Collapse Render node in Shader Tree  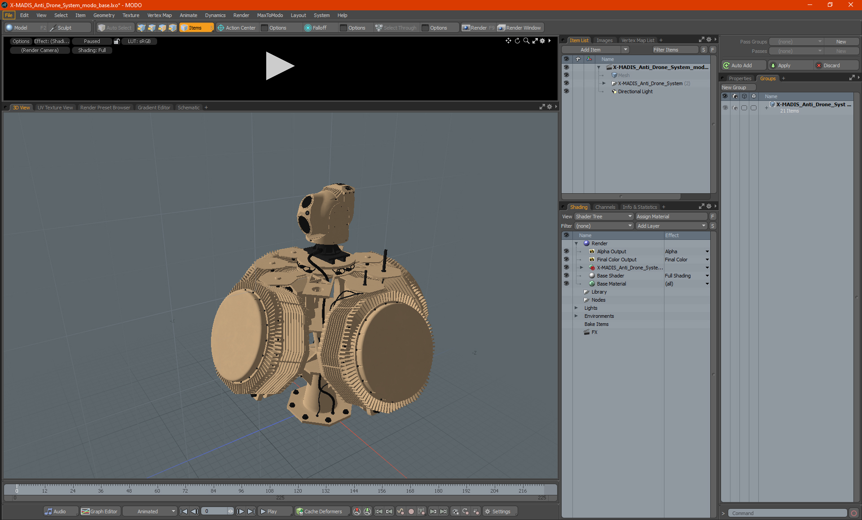click(576, 243)
